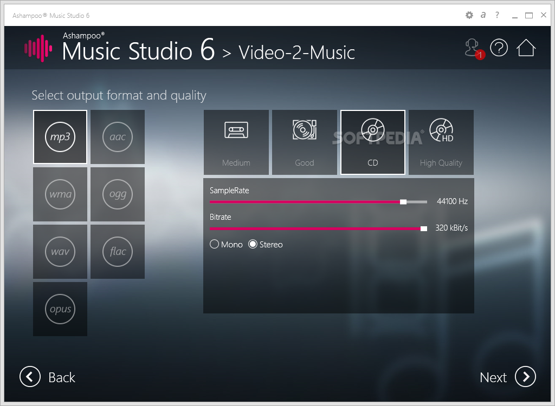Image resolution: width=555 pixels, height=406 pixels.
Task: Select the ogg format tile
Action: click(118, 194)
